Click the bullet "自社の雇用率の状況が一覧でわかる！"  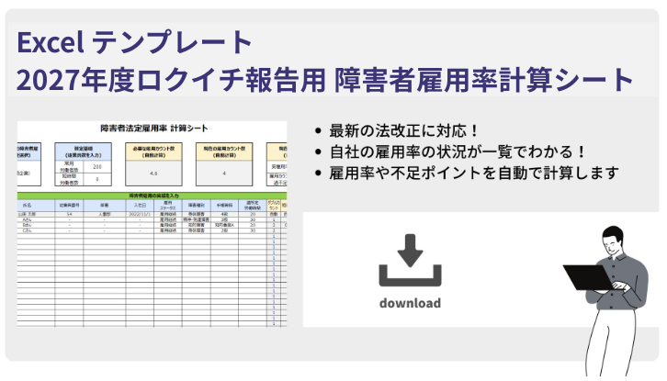[x=458, y=151]
